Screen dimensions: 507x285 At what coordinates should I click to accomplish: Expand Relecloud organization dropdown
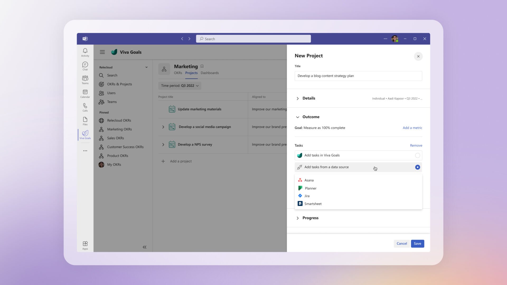click(146, 67)
